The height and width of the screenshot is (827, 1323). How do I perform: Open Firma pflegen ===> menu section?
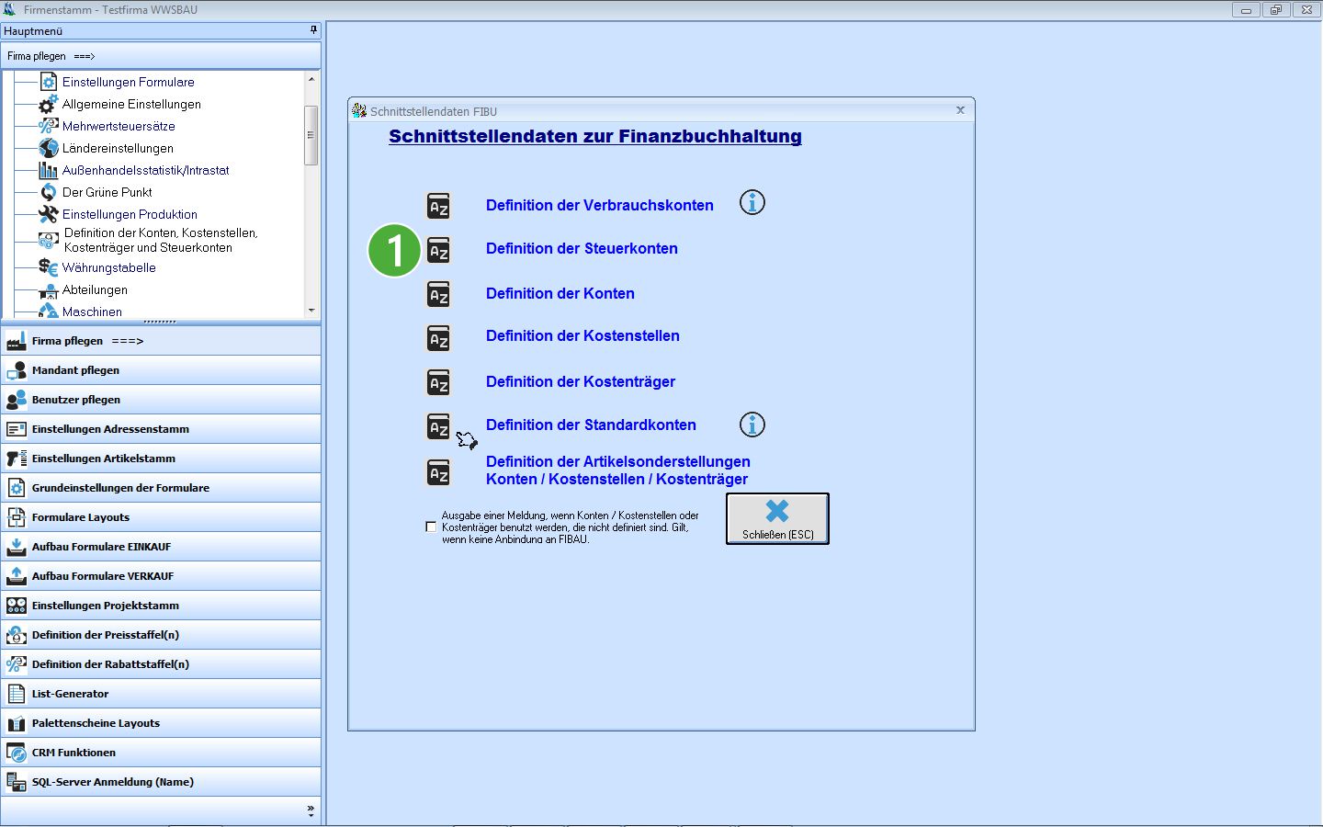coord(161,341)
